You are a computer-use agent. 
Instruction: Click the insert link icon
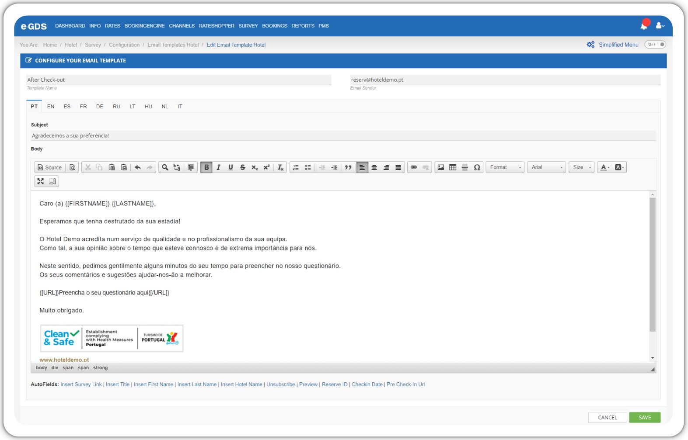[414, 167]
